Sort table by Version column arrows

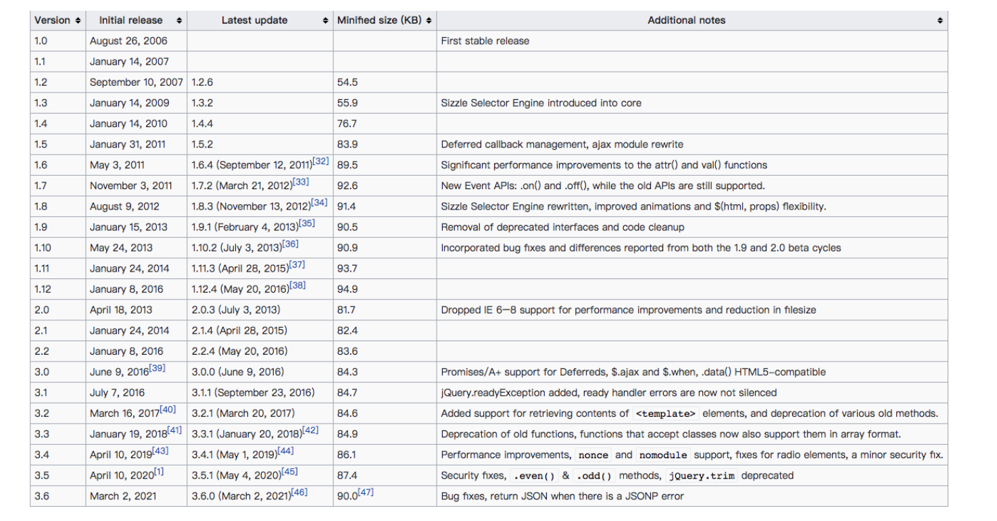click(78, 20)
